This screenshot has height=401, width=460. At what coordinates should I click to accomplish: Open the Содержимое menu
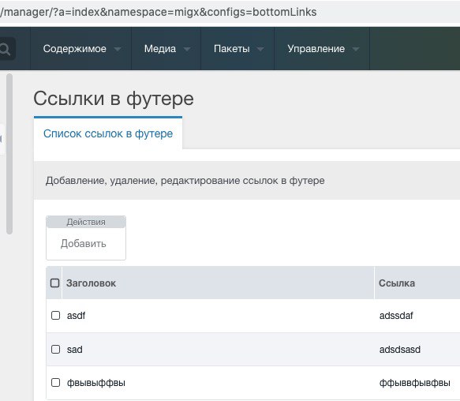(x=81, y=49)
